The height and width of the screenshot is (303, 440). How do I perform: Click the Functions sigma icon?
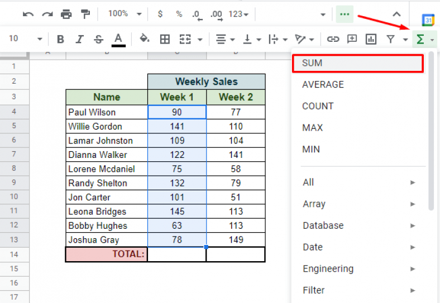[420, 39]
